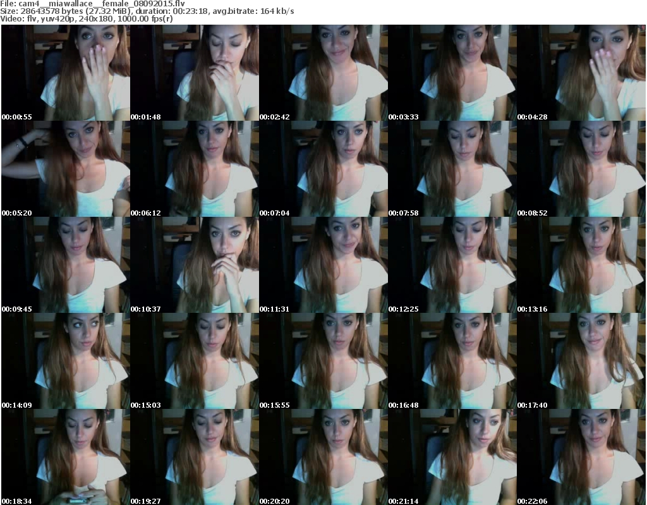The image size is (647, 505).
Task: Select the thumbnail timestamped 00:22:06
Action: pos(581,457)
